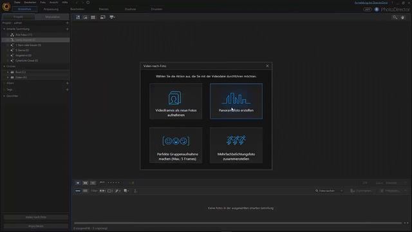Click the city skyline panorama icon
This screenshot has height=232, width=412.
point(236,99)
